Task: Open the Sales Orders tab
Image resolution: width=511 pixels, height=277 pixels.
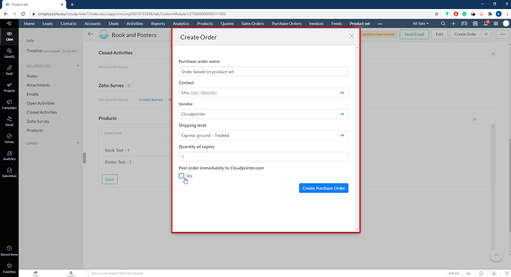Action: [253, 24]
